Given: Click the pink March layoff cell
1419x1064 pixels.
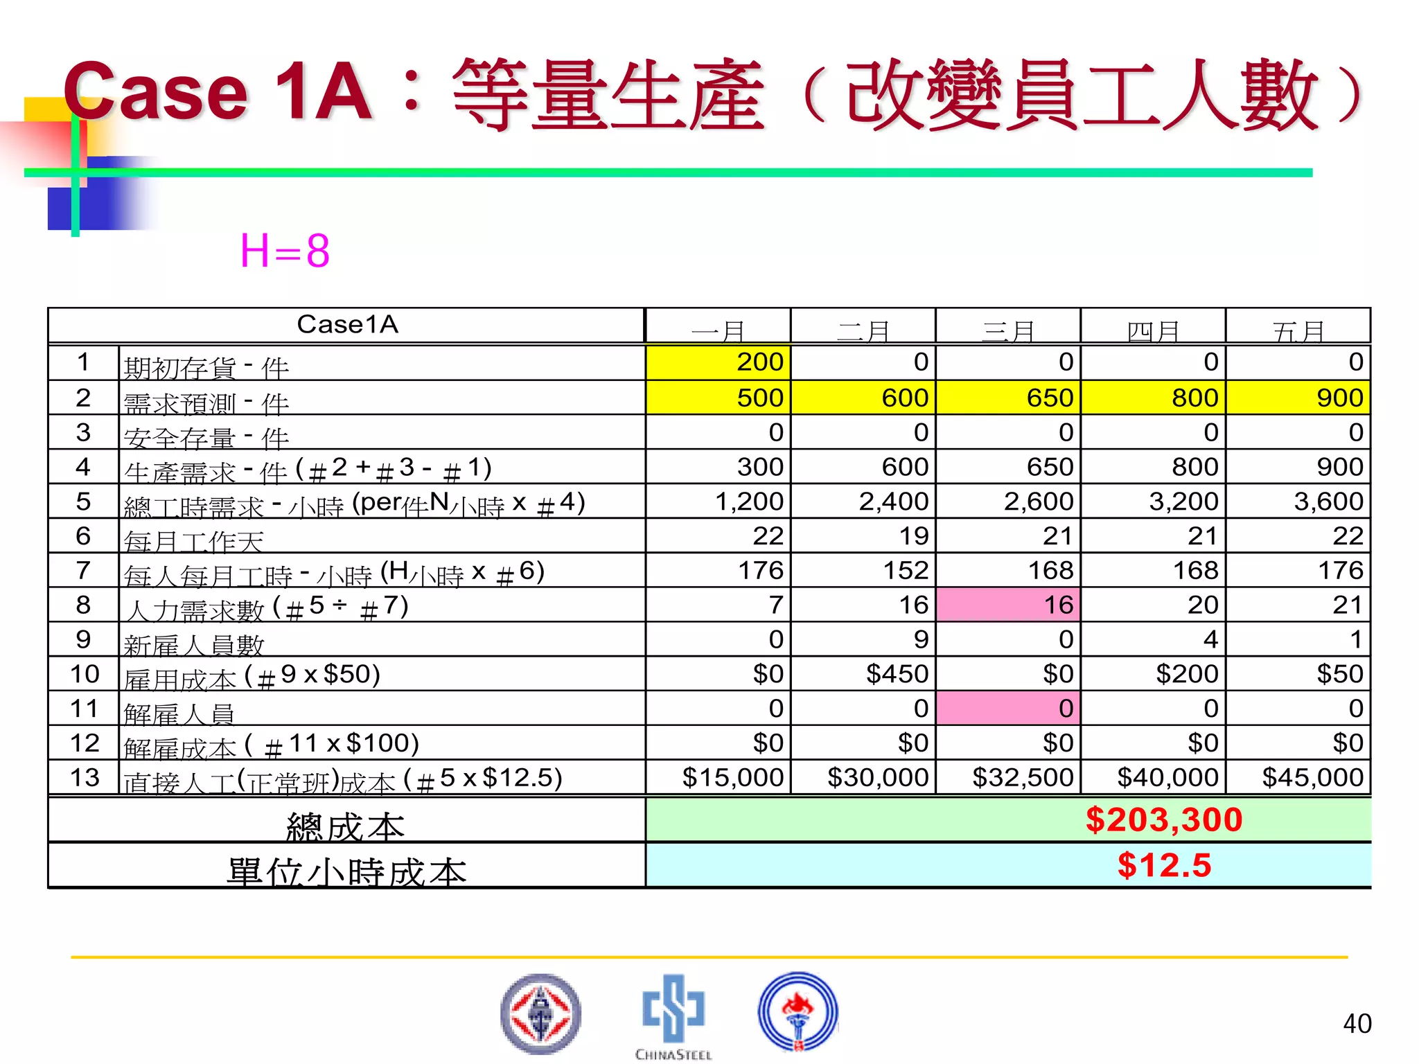Looking at the screenshot, I should 1007,708.
